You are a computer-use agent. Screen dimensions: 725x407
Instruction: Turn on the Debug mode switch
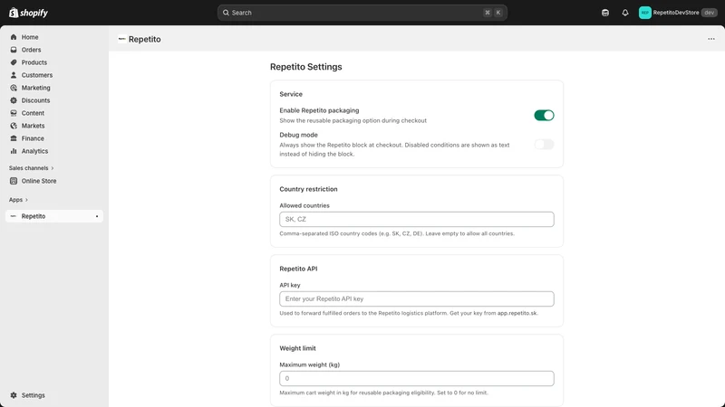coord(544,145)
